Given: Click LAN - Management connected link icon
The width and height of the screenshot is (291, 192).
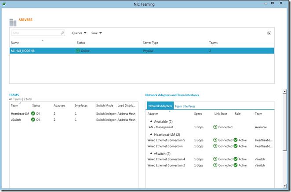Looking at the screenshot, I should tap(215, 127).
